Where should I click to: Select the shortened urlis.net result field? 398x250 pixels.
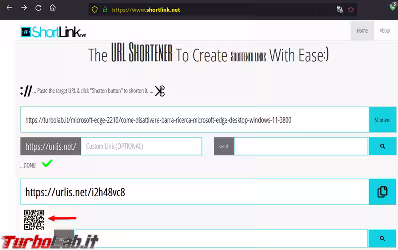pyautogui.click(x=194, y=192)
